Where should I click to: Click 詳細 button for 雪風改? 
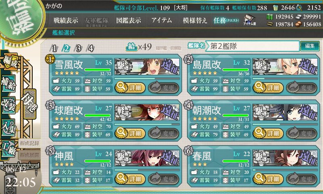130,87
